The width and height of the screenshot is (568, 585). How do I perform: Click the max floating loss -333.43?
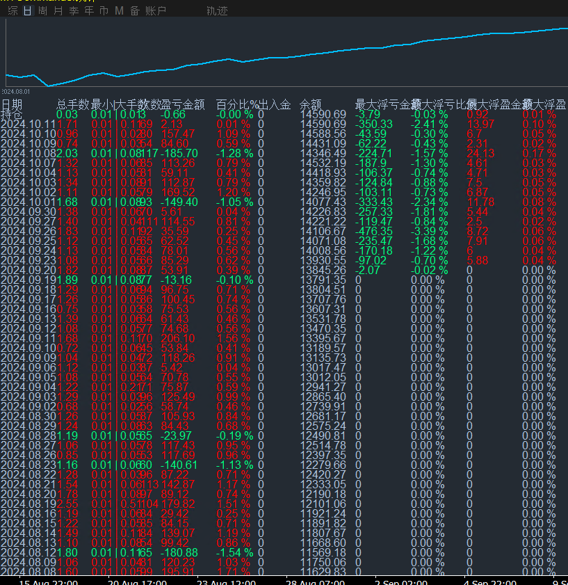[374, 202]
